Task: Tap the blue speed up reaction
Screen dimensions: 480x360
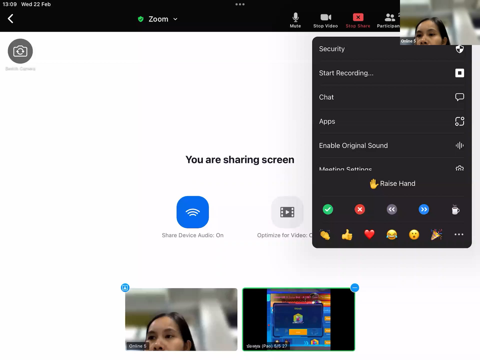Action: tap(424, 209)
